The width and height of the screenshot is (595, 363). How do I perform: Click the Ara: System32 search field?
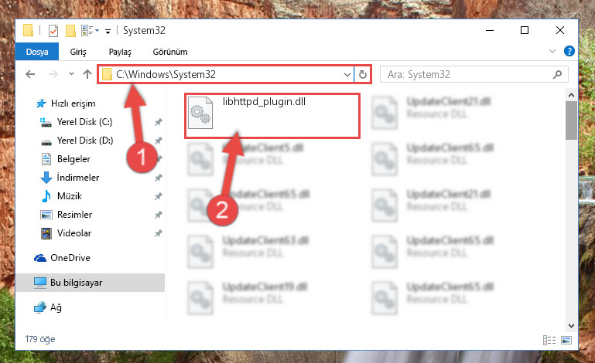coord(474,74)
